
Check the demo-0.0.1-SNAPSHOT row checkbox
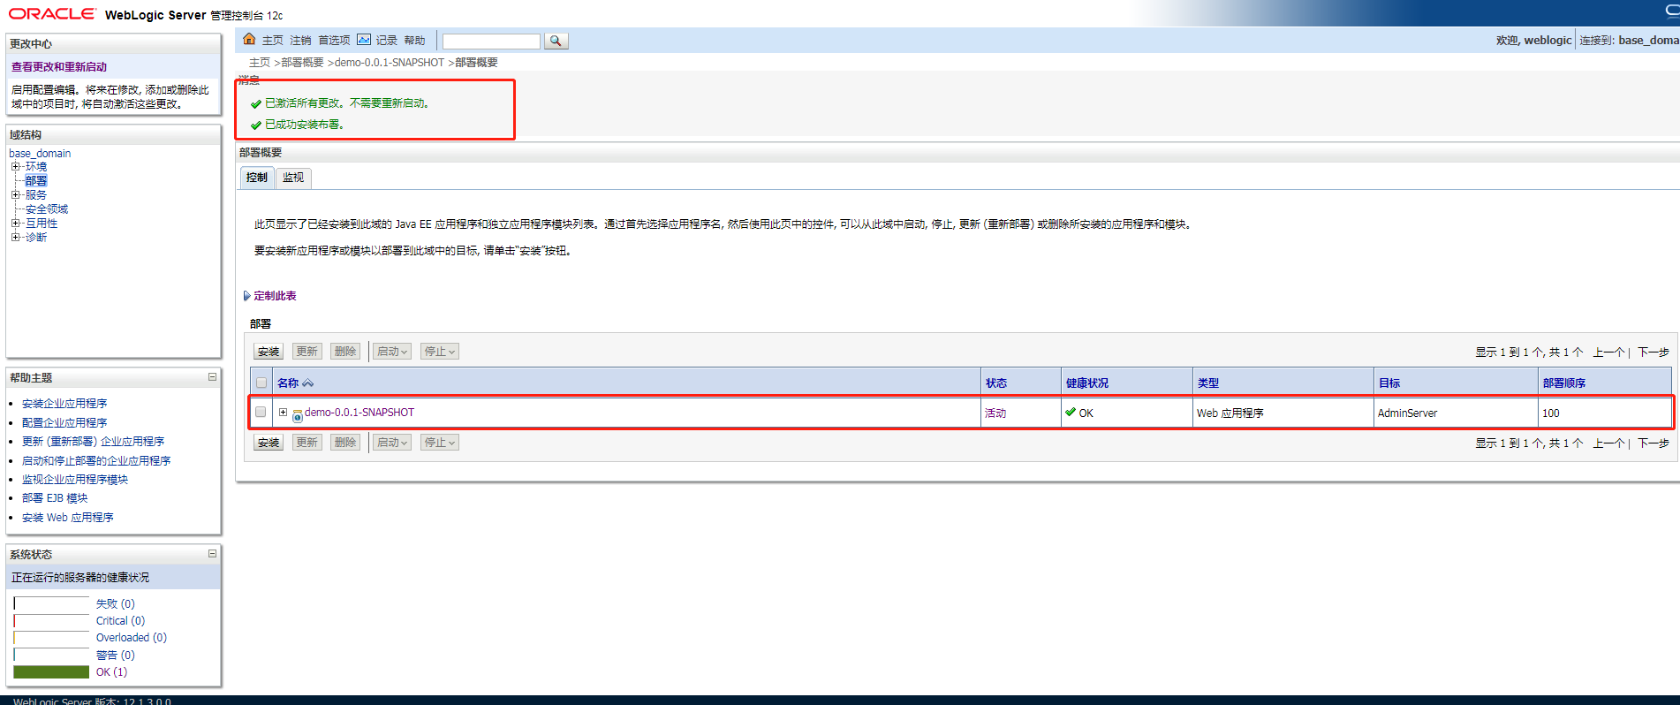pyautogui.click(x=261, y=412)
